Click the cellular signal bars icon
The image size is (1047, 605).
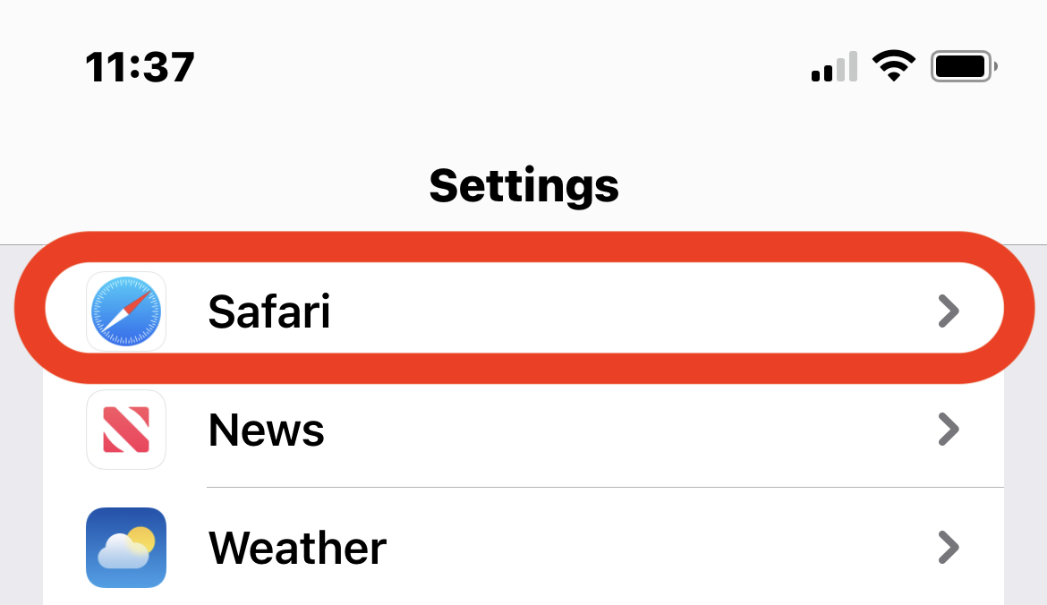834,67
